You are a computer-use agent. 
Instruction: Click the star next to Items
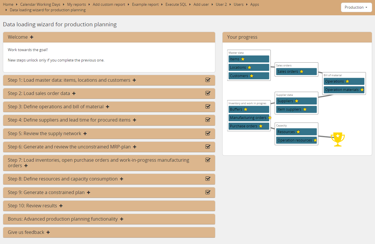(243, 59)
